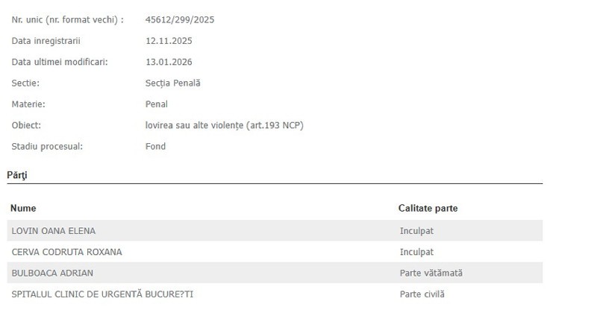Select the registration date 12.11.2025
Viewport: 597px width, 313px height.
point(169,41)
